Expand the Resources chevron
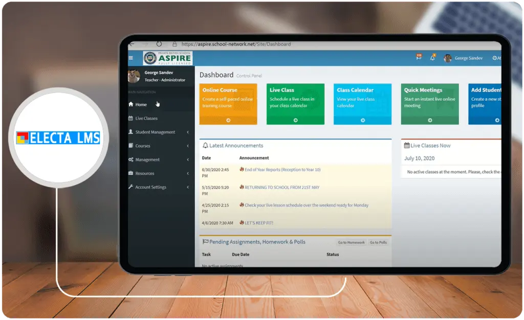 188,173
